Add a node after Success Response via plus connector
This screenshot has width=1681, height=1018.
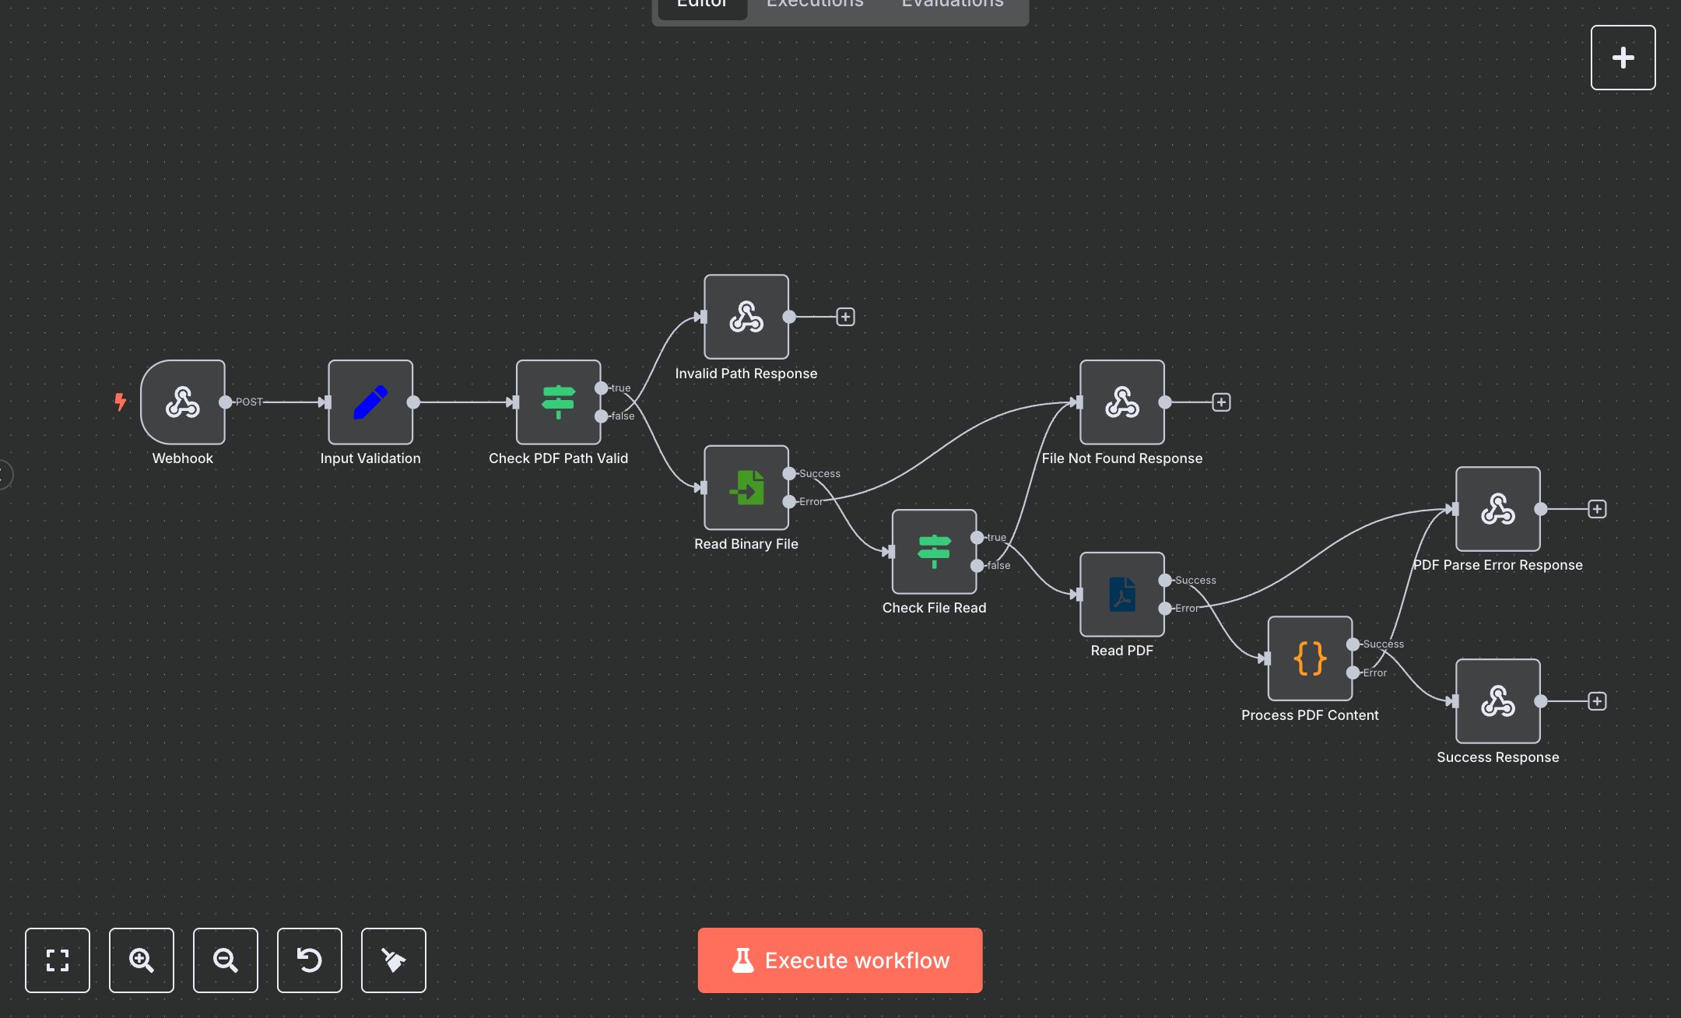click(1597, 701)
